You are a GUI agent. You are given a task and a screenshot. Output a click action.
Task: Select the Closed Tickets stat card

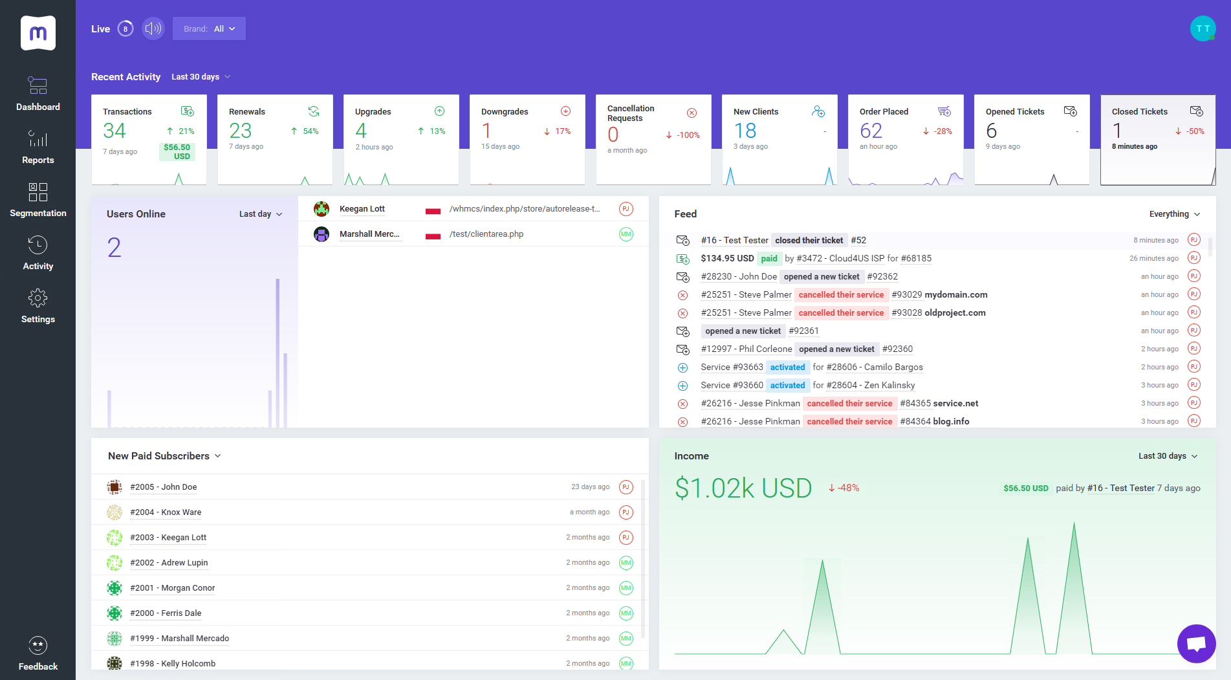(1158, 140)
